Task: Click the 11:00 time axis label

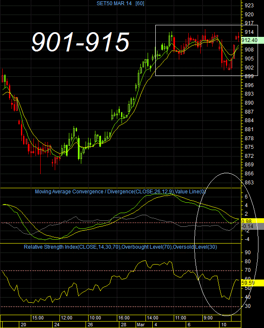Action: [181, 318]
